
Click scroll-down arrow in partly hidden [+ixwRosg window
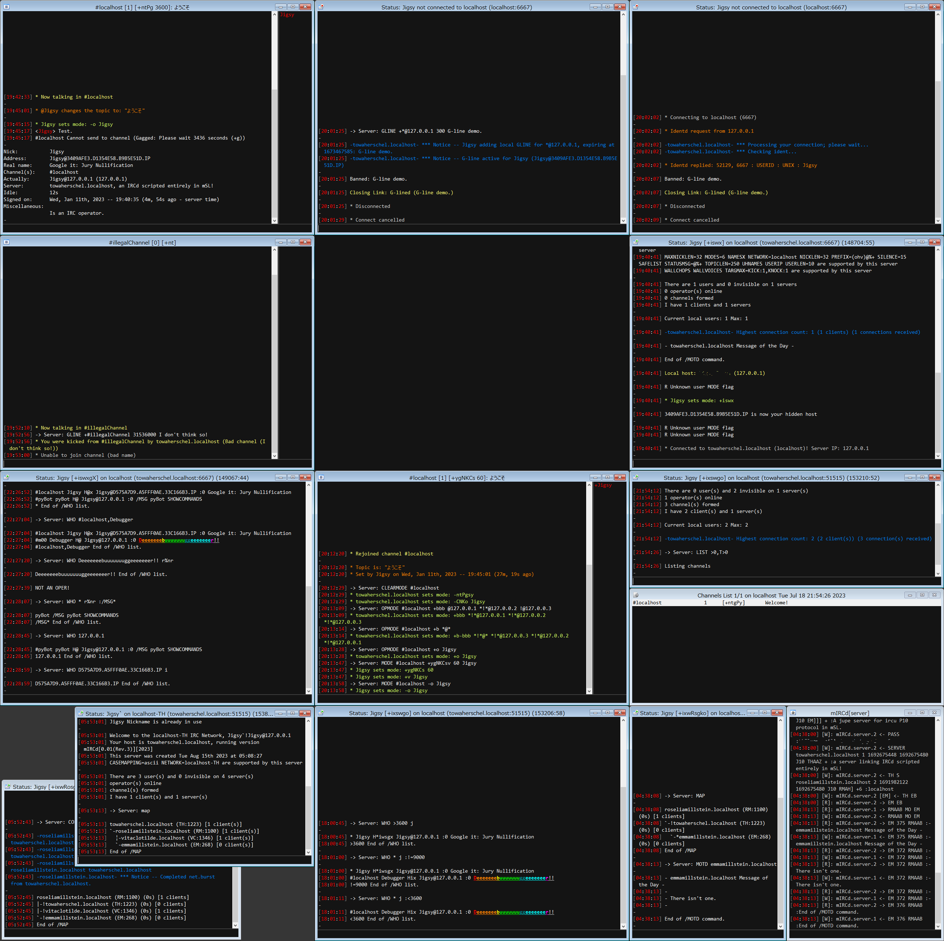235,925
